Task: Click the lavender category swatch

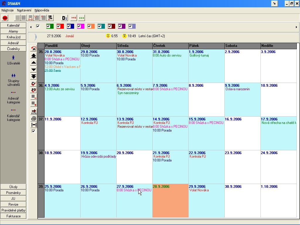Action: [x=132, y=26]
